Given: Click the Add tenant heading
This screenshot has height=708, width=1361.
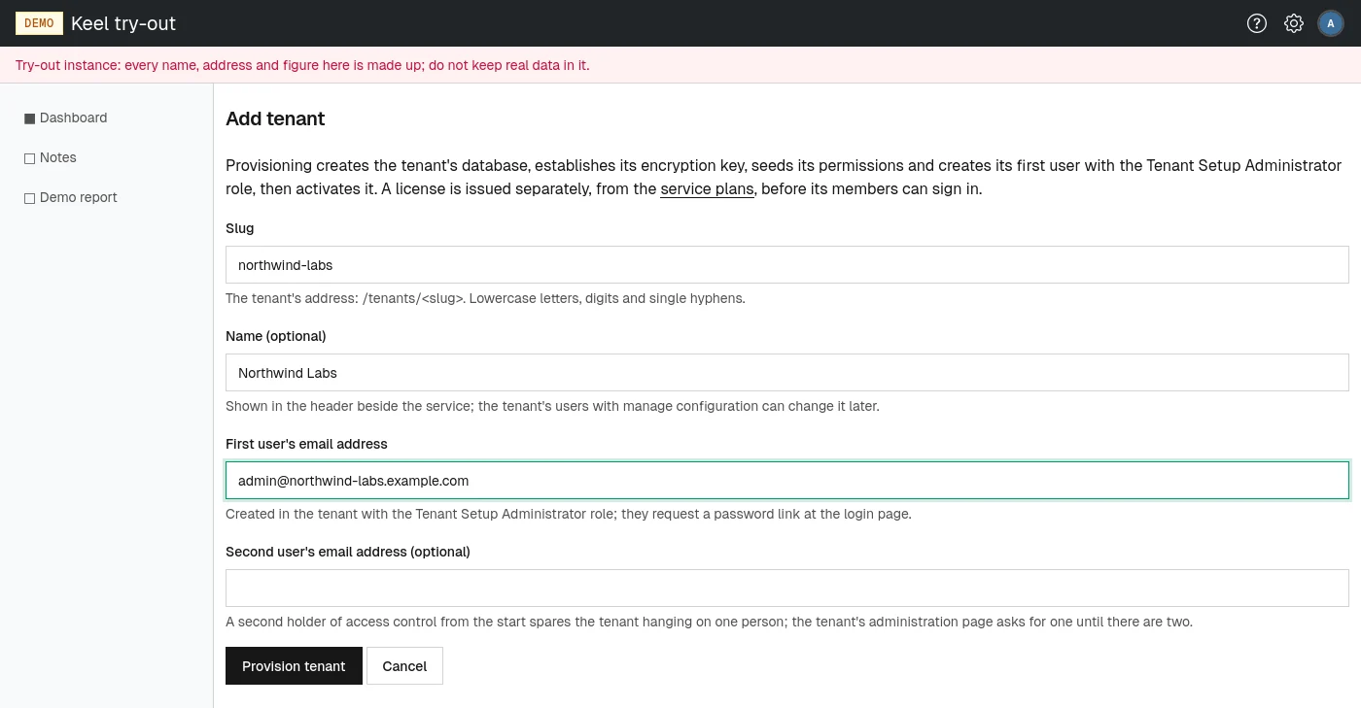Looking at the screenshot, I should pyautogui.click(x=275, y=118).
